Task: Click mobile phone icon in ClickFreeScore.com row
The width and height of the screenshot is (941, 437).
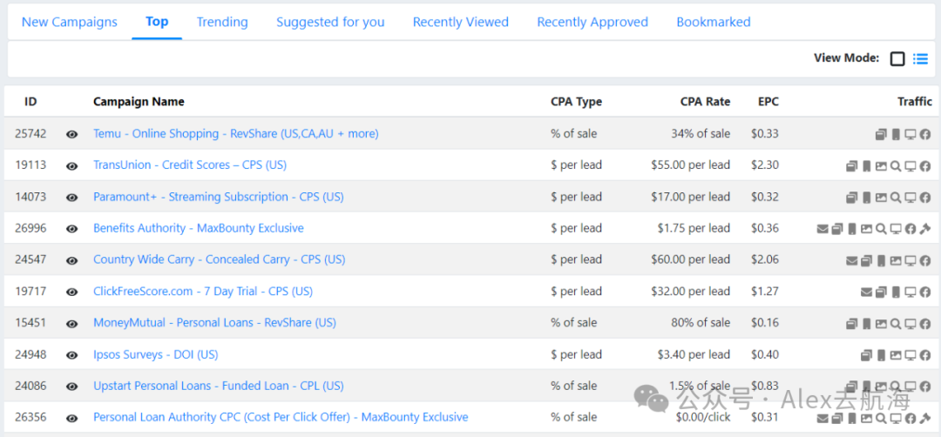Action: point(896,292)
